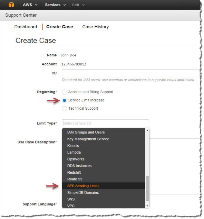This screenshot has width=204, height=219.
Task: Click the Support Center header title
Action: 21,15
